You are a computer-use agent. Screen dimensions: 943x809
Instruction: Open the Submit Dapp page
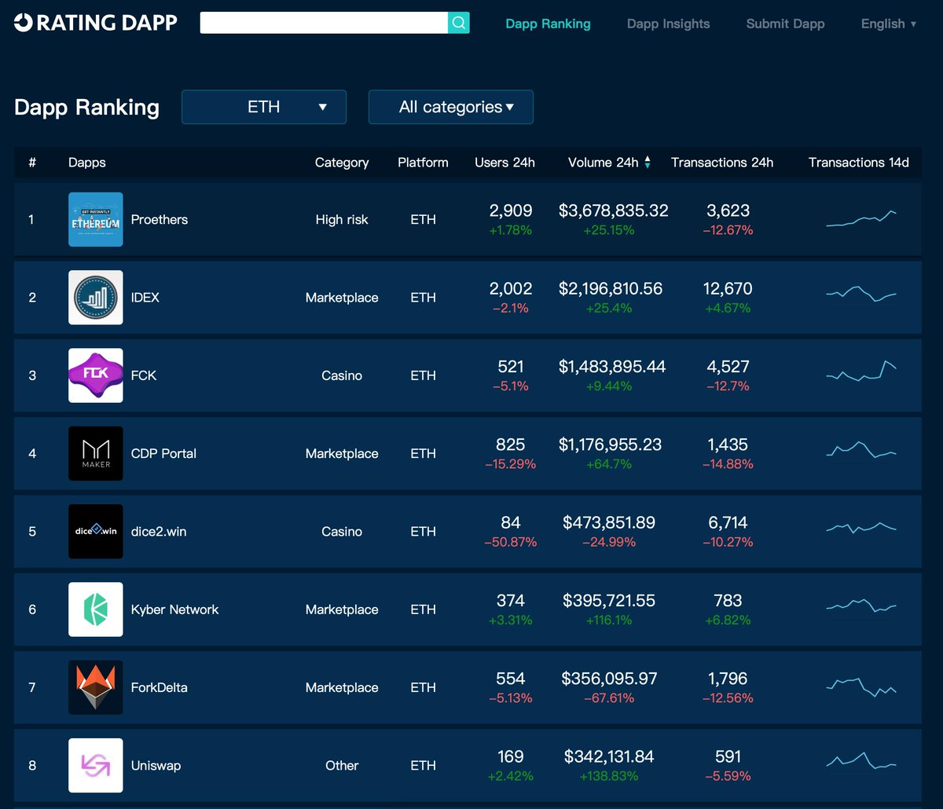coord(785,24)
